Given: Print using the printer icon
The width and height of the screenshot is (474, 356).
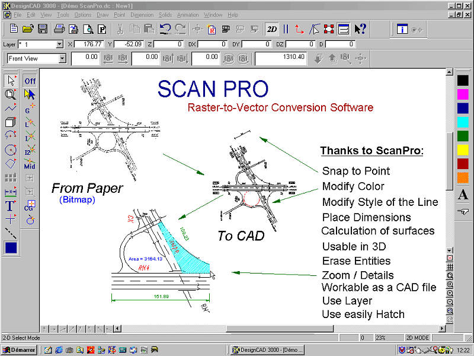Looking at the screenshot, I should (x=59, y=28).
